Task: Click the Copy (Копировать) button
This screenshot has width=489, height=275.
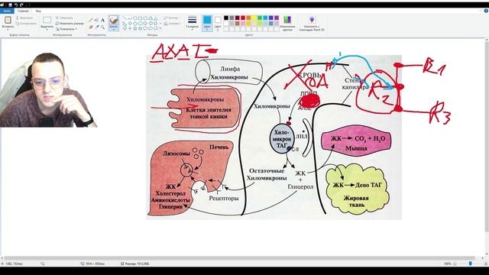Action: tap(26, 24)
